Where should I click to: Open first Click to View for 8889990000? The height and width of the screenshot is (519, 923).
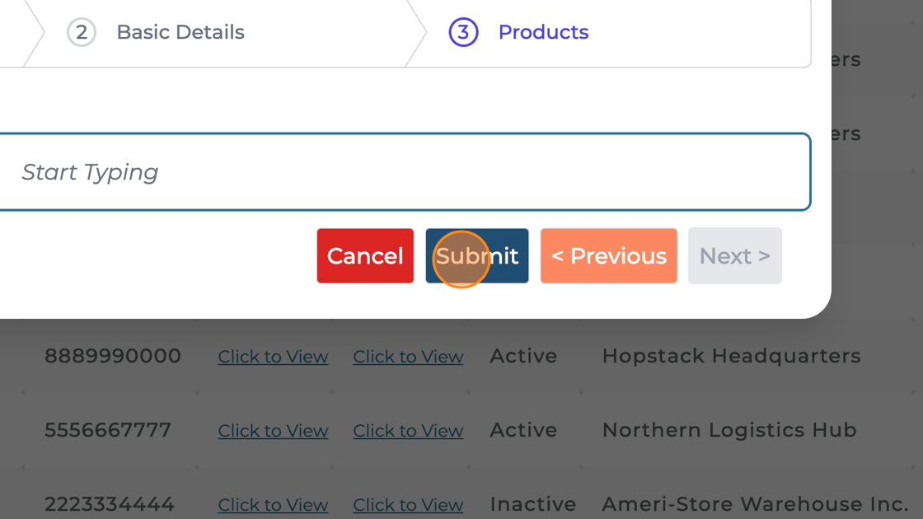click(x=273, y=357)
